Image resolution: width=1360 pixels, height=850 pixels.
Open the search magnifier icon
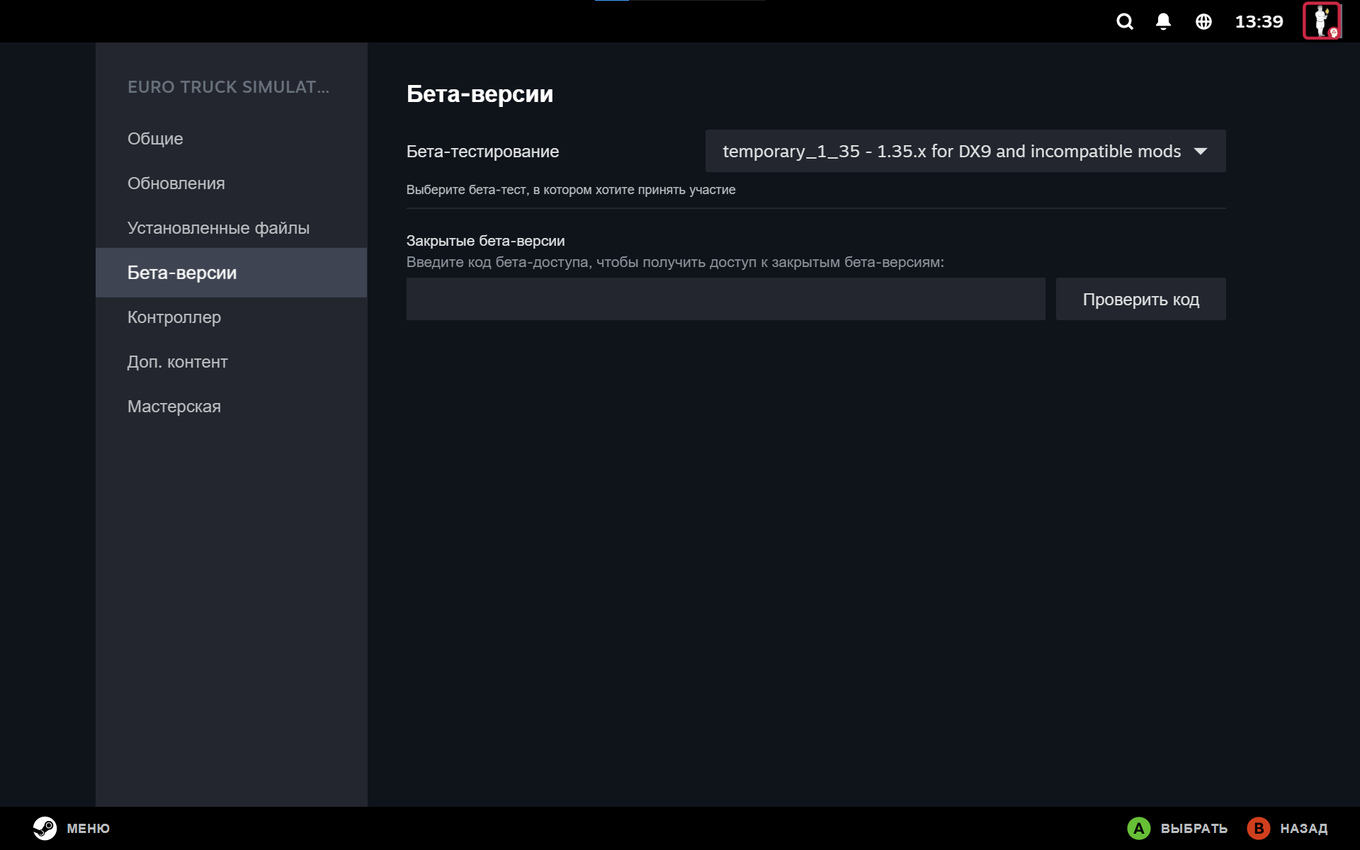[x=1125, y=22]
